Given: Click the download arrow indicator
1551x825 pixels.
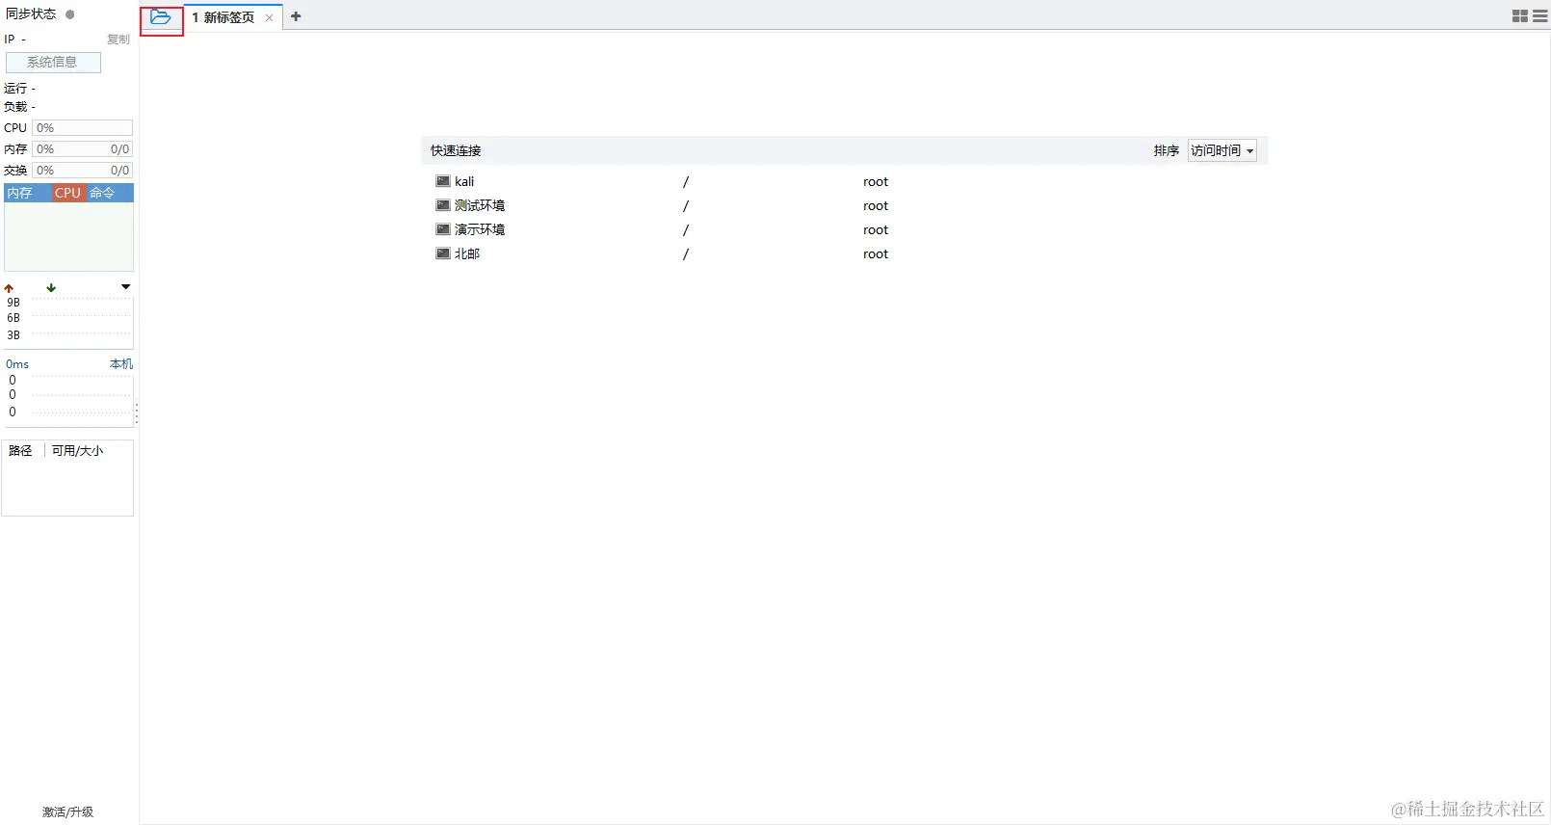Looking at the screenshot, I should click(51, 288).
